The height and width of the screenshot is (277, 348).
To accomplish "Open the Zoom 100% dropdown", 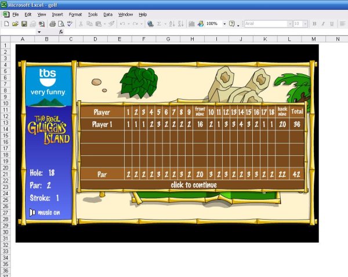I will click(224, 24).
